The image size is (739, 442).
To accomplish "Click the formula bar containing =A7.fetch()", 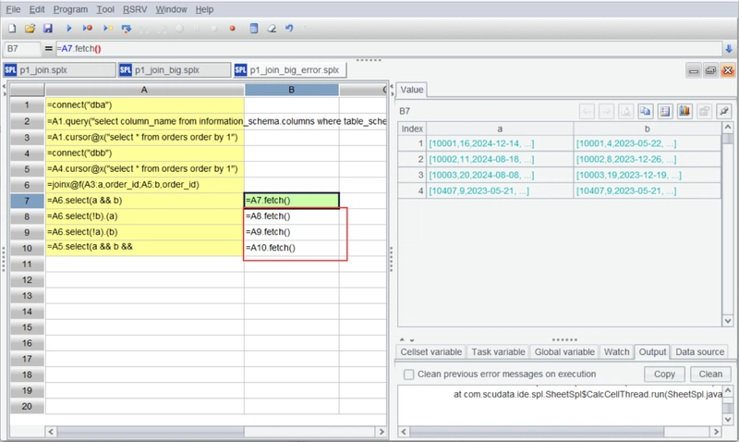I will pyautogui.click(x=388, y=49).
